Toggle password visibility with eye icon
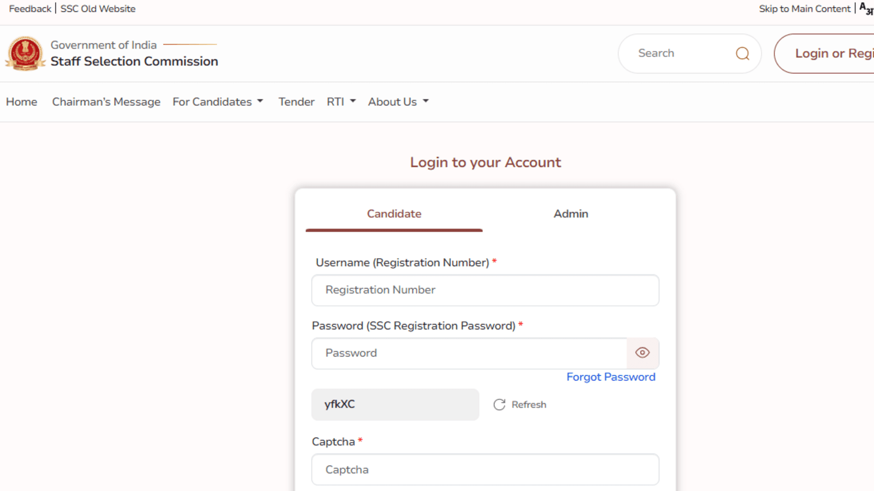The height and width of the screenshot is (491, 874). (x=642, y=353)
